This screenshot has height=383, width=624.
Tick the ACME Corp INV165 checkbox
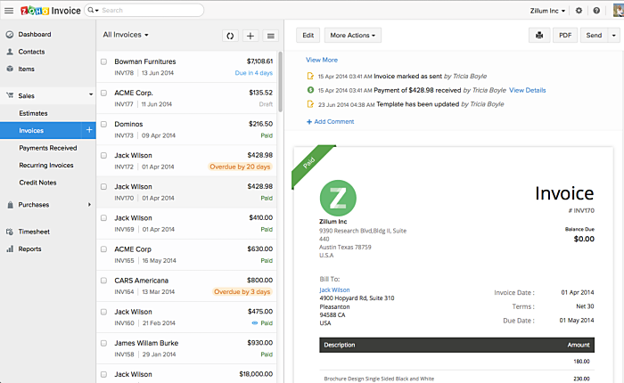pos(104,249)
